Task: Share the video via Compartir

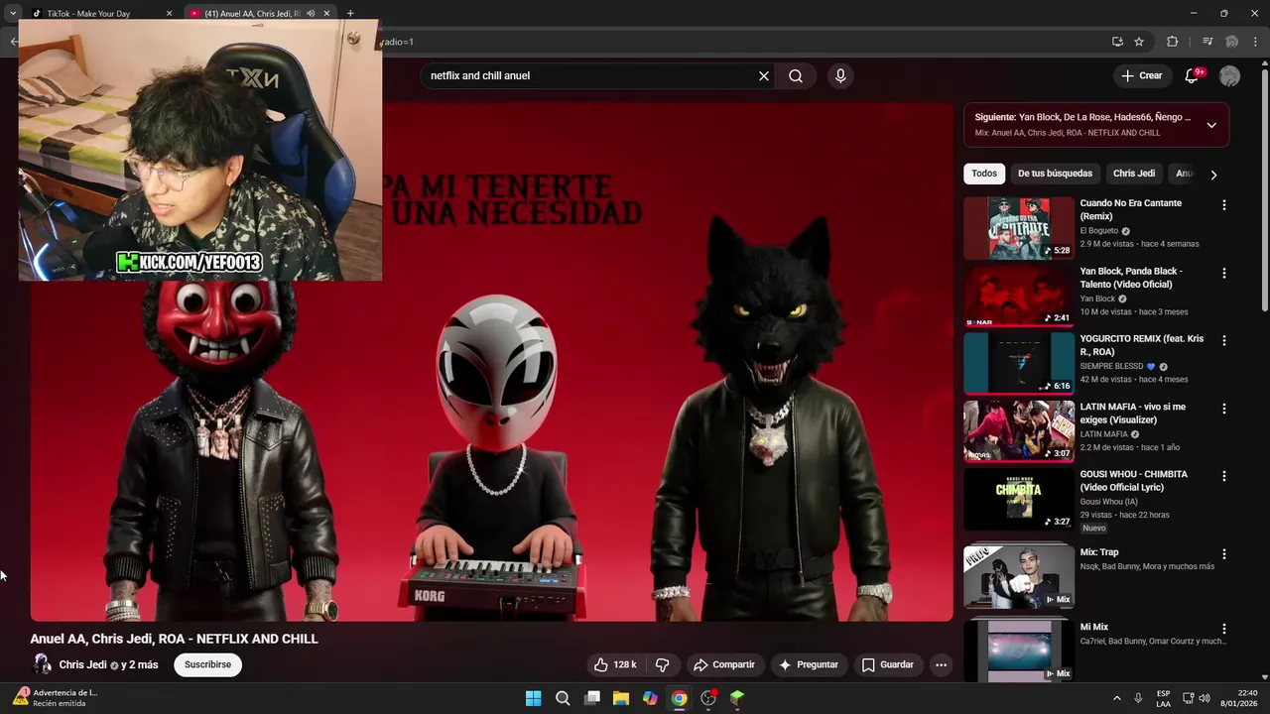Action: [724, 664]
